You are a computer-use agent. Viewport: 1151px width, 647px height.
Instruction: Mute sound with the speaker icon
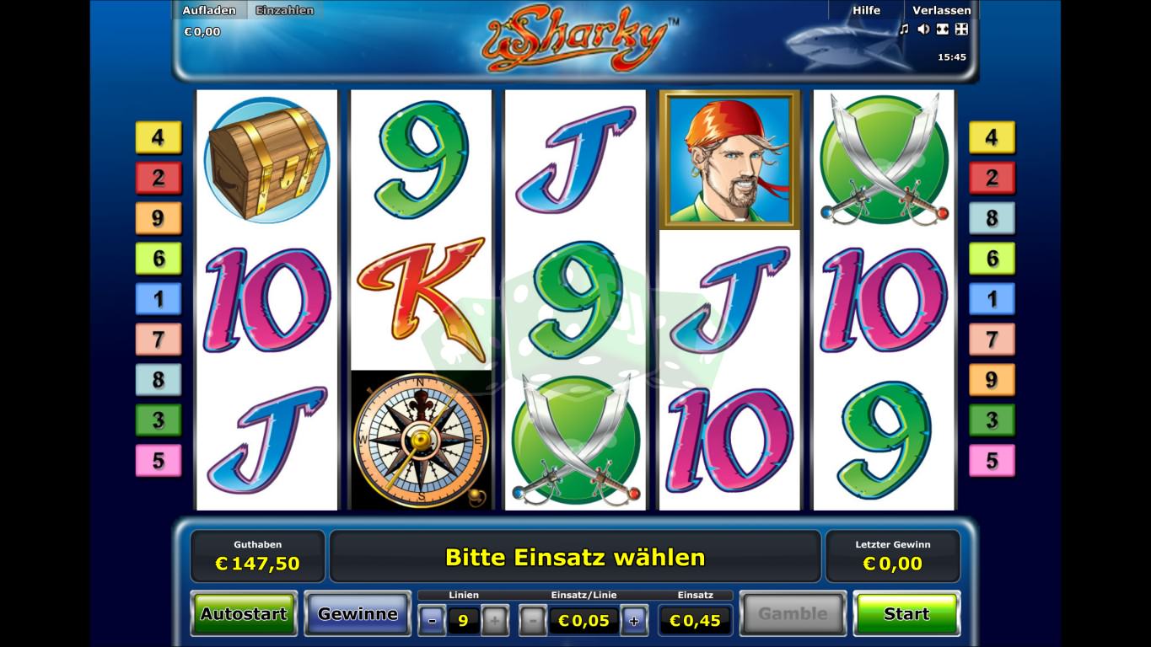click(x=923, y=29)
